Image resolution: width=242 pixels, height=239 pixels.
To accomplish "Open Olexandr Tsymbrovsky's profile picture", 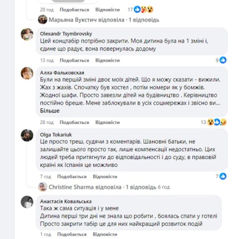I will click(x=27, y=34).
